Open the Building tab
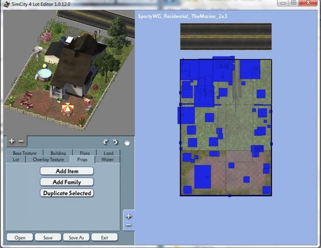 click(58, 153)
